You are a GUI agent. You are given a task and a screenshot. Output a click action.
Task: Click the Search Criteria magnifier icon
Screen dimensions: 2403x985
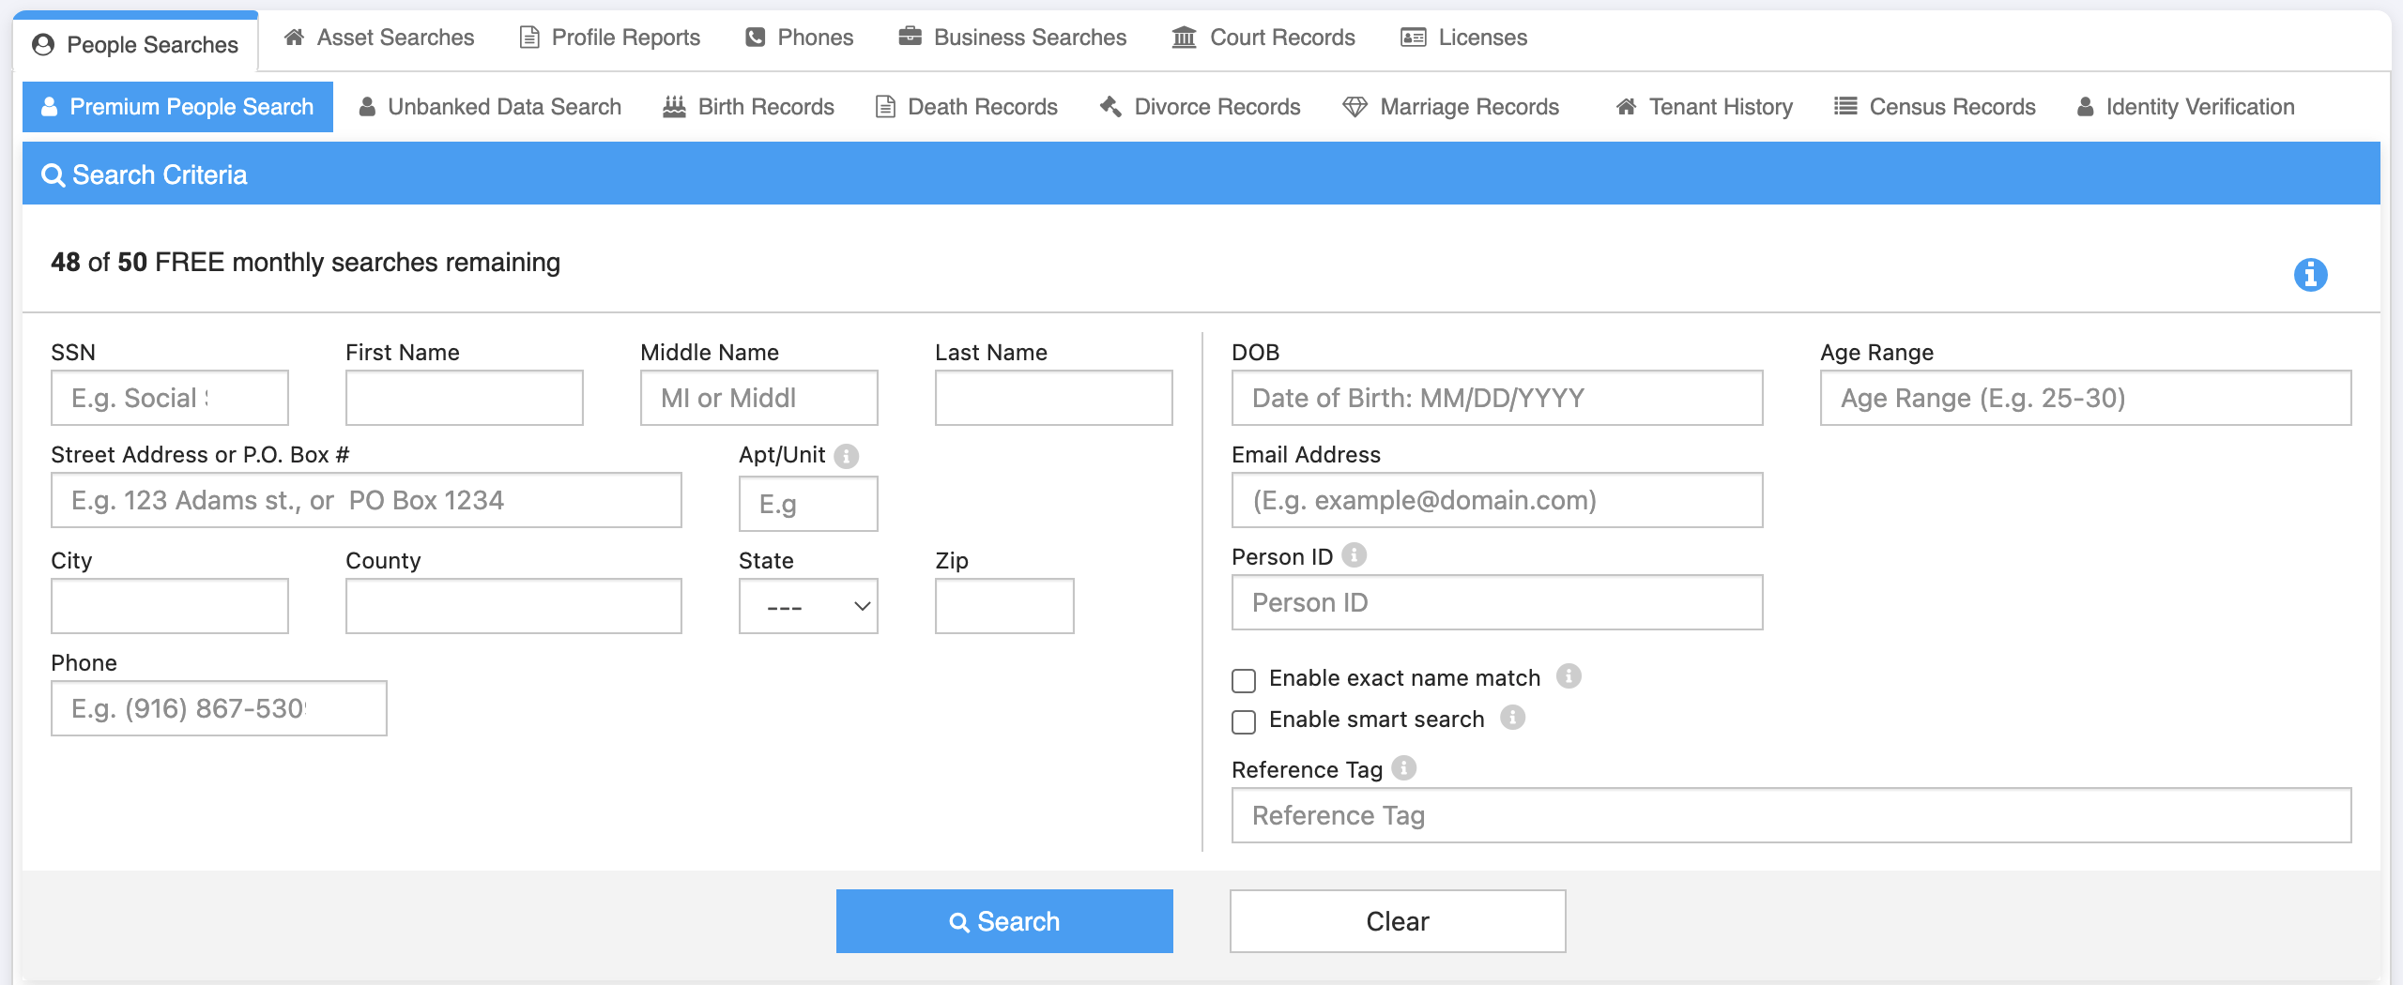[54, 175]
